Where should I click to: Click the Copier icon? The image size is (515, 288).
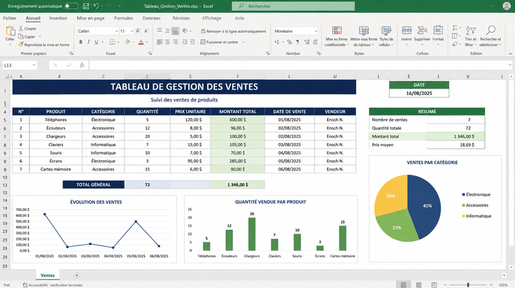pos(21,36)
